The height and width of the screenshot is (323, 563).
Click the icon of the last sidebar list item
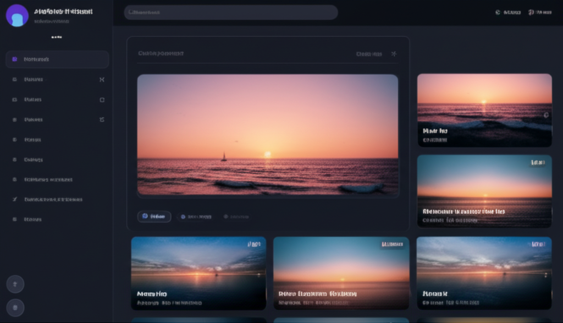coord(15,219)
